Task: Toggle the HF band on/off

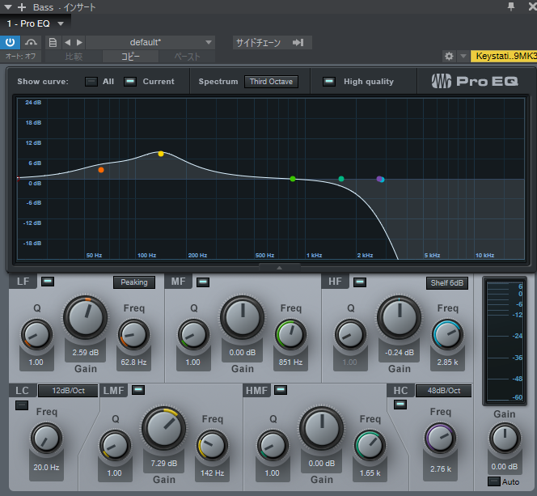Action: 360,282
